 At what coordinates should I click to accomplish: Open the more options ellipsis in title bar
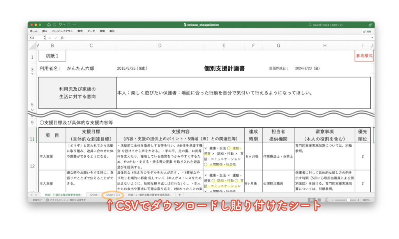(x=74, y=25)
